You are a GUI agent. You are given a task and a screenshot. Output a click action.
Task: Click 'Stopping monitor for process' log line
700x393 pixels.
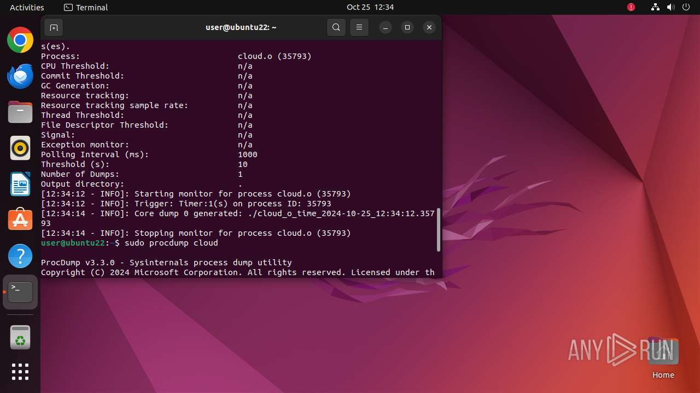[196, 233]
